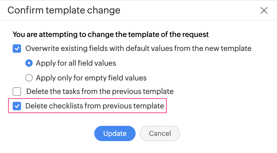
Task: Select 'Apply for all field values' radio button
Action: click(x=29, y=63)
